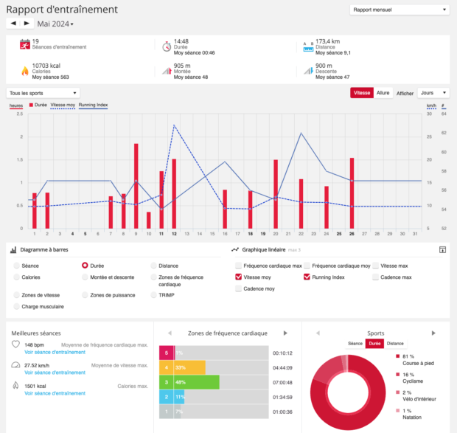Screen dimensions: 457x433
Task: Uncheck the Vitesse moy checkbox
Action: tap(238, 277)
